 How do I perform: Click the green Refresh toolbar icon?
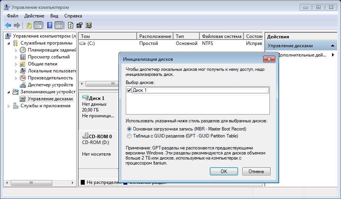tap(70, 26)
